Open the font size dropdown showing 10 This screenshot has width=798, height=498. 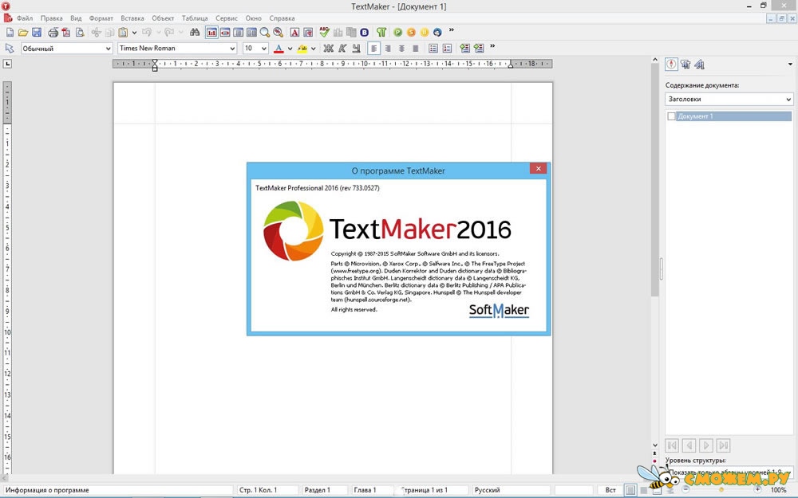pos(255,49)
